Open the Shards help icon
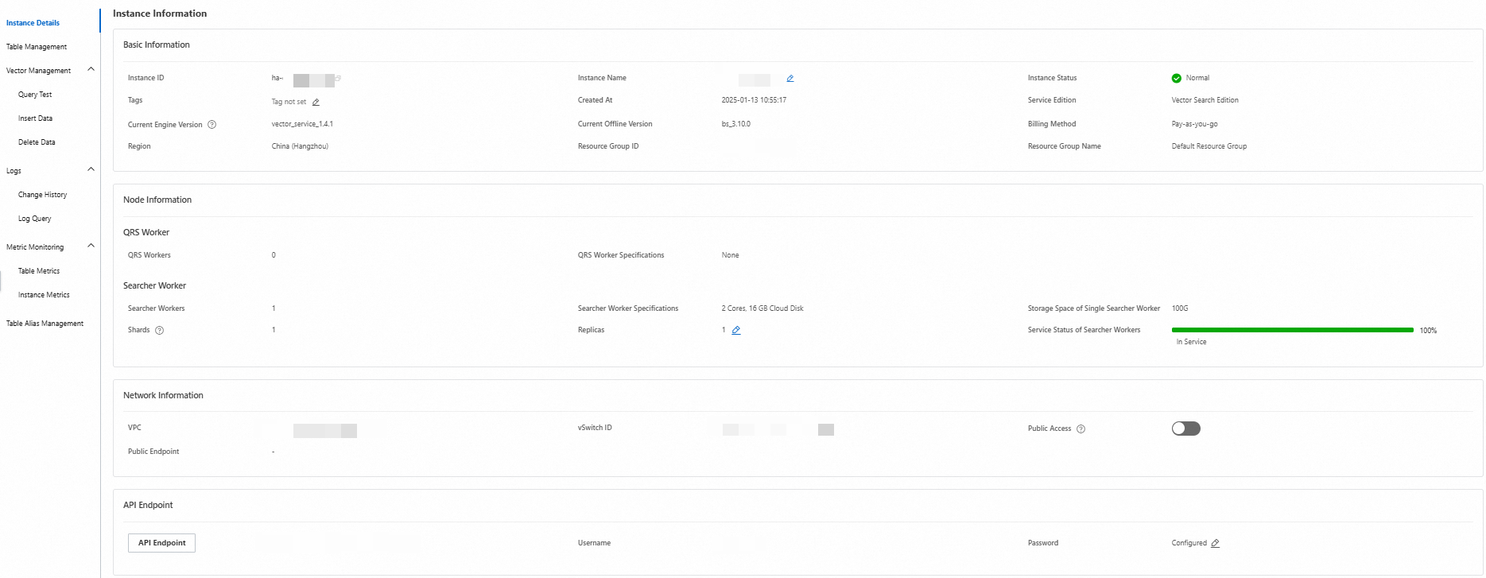 pyautogui.click(x=159, y=331)
